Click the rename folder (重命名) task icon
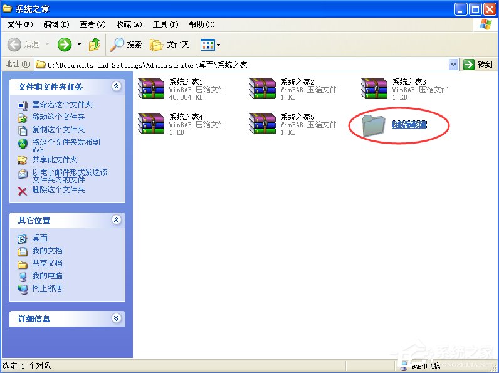The height and width of the screenshot is (373, 499). (23, 105)
